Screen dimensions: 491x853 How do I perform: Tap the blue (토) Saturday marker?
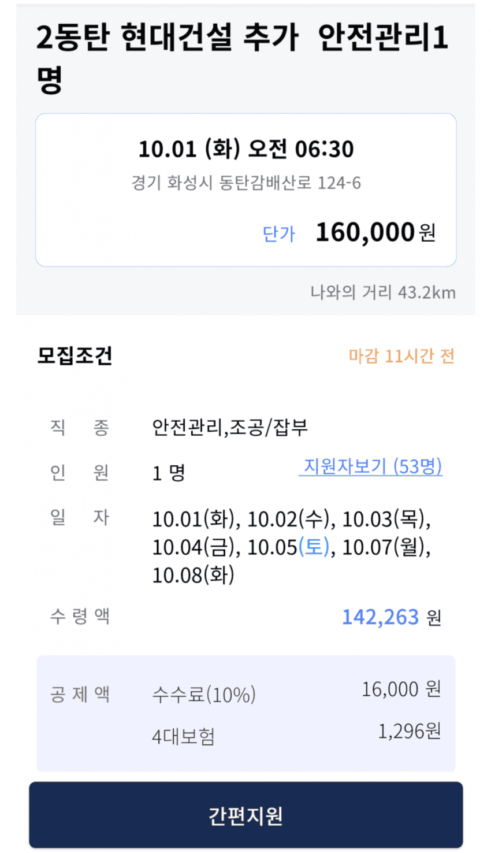click(x=314, y=546)
